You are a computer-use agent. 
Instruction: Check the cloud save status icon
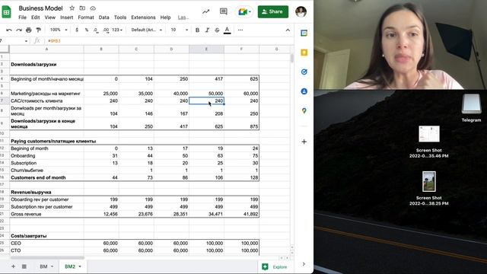pyautogui.click(x=93, y=8)
